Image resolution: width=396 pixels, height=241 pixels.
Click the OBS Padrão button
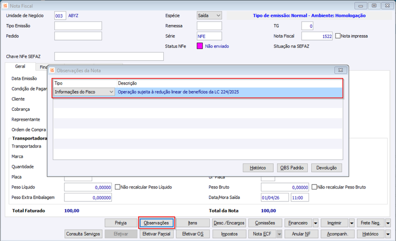(x=292, y=168)
